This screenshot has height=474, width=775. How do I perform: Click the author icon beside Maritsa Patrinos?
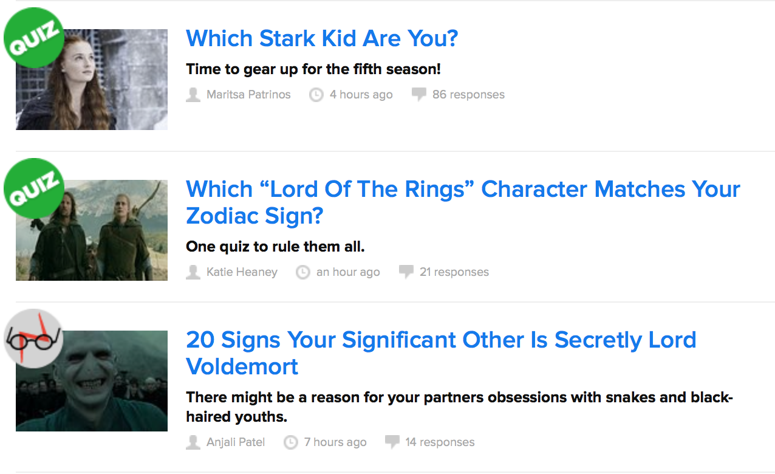[x=193, y=95]
